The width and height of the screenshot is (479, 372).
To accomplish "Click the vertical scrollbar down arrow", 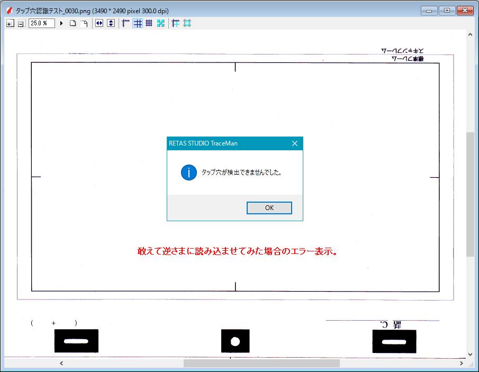I will (x=470, y=353).
